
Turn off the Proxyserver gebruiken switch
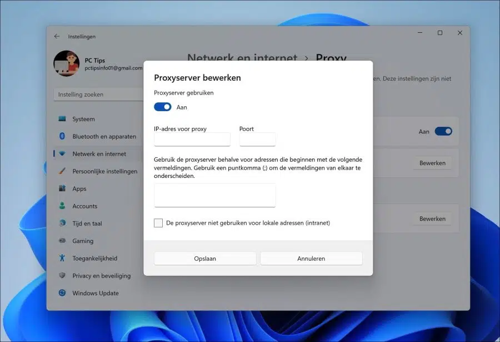click(x=163, y=107)
